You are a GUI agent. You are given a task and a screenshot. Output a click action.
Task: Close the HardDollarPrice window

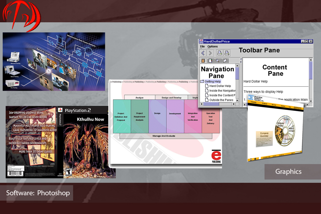coord(311,41)
